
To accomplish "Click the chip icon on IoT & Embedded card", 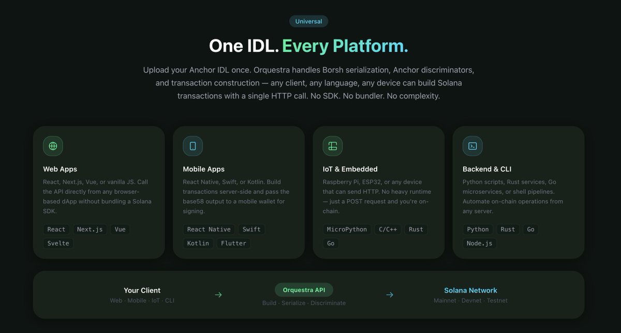I will (333, 146).
